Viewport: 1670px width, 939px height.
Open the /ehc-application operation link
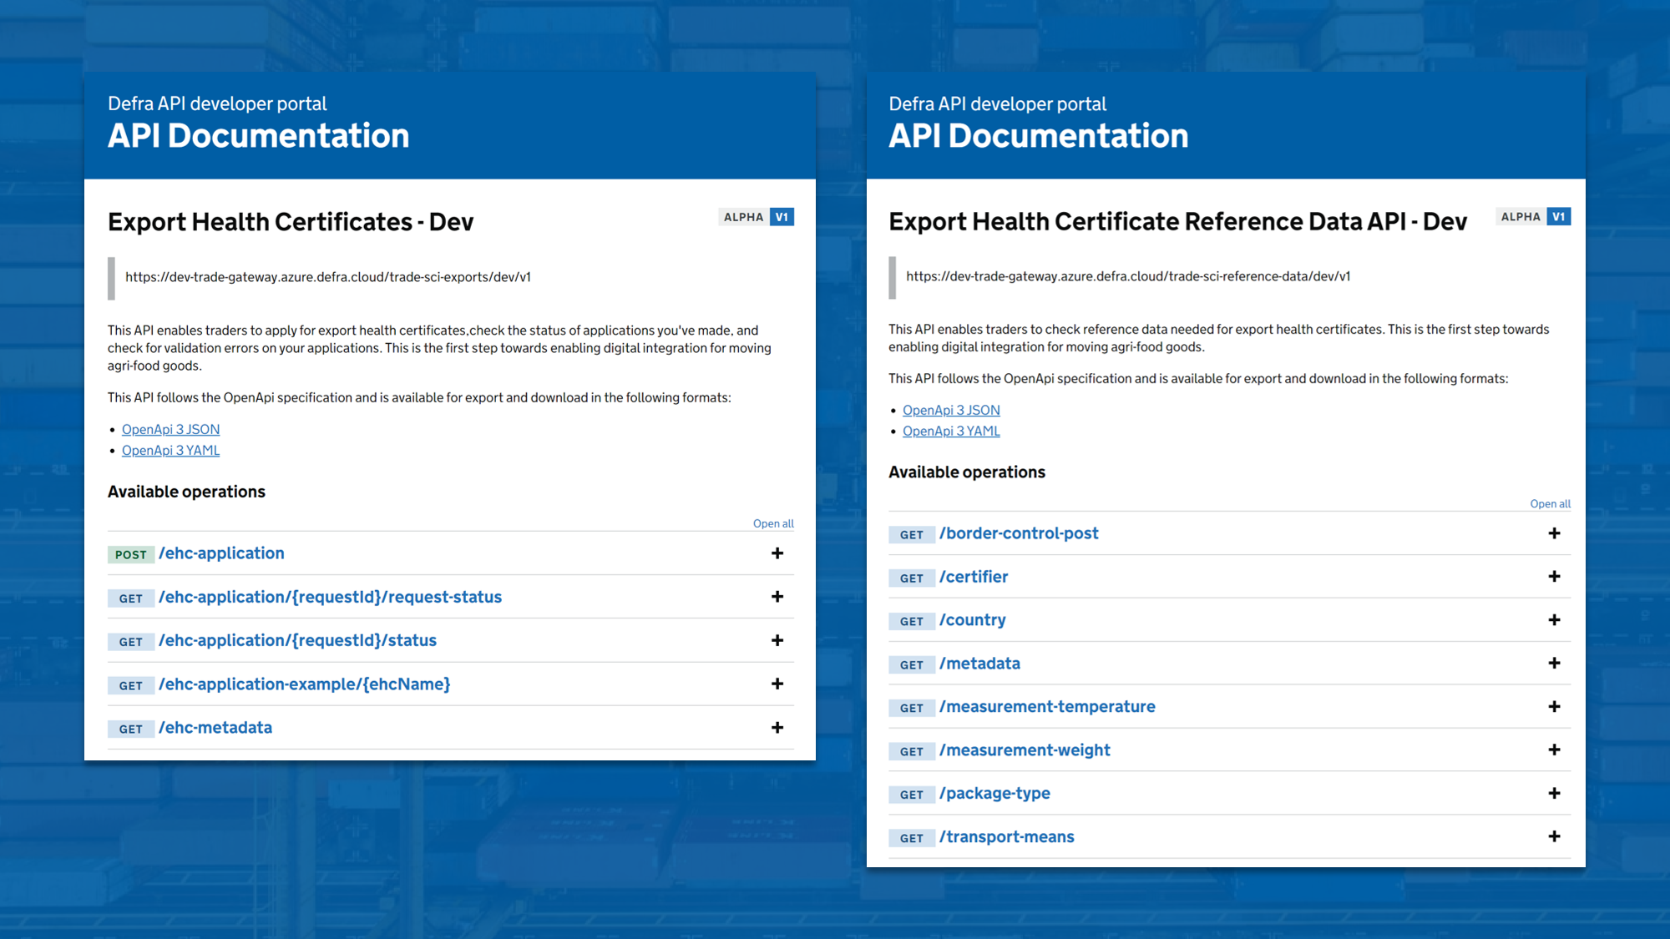tap(221, 553)
